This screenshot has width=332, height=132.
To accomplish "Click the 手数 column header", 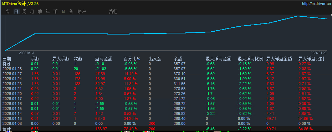I will (x=35, y=59).
